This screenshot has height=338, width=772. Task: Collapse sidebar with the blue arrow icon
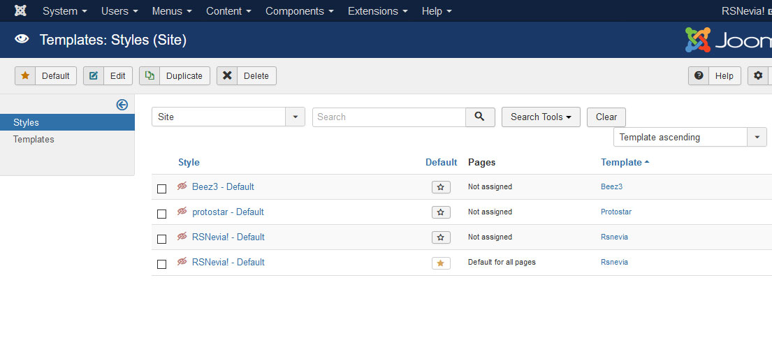122,105
